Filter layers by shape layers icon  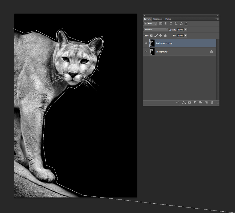pos(176,23)
